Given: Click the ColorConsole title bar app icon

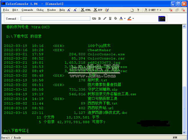Looking at the screenshot, I should 3,4.
